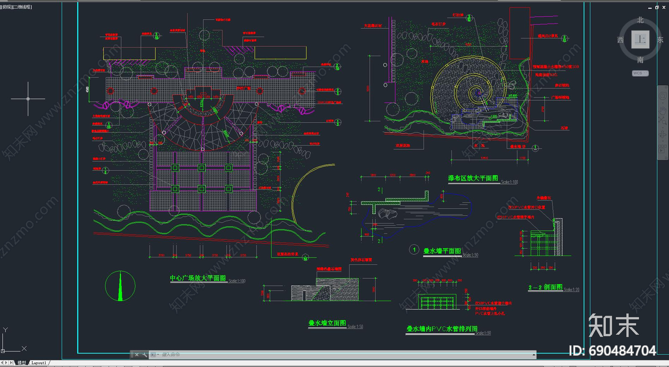Open the 二维线框 visual style menu
Screen dimensions: 669x367
pos(23,7)
